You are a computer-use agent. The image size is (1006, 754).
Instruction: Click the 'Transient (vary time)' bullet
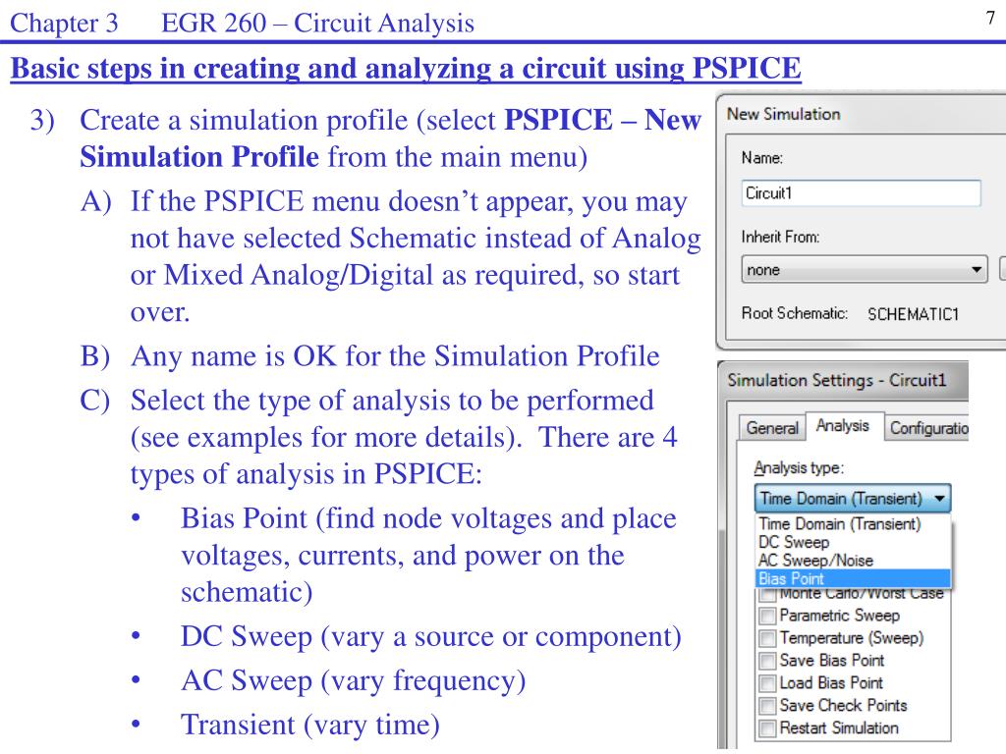pyautogui.click(x=309, y=725)
